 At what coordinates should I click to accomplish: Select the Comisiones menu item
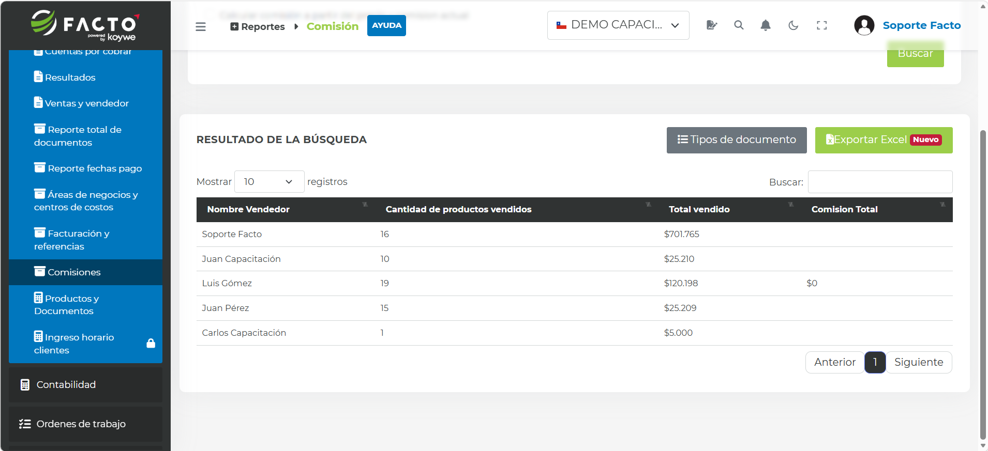coord(85,272)
